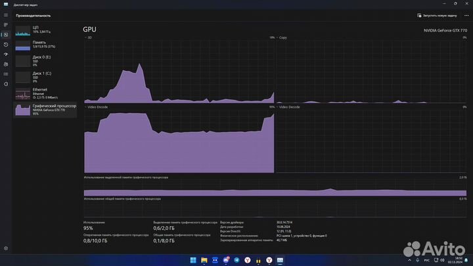Open the hamburger navigation menu

(6, 14)
